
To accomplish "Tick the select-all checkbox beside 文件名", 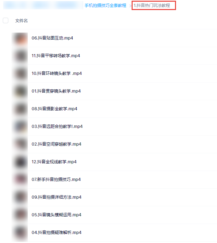I will pyautogui.click(x=6, y=20).
